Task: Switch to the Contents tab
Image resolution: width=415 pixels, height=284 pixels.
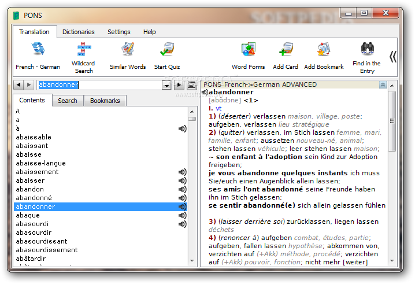Action: (32, 100)
